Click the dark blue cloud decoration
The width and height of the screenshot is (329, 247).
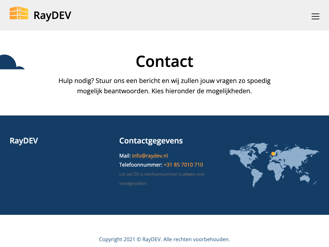pos(10,63)
